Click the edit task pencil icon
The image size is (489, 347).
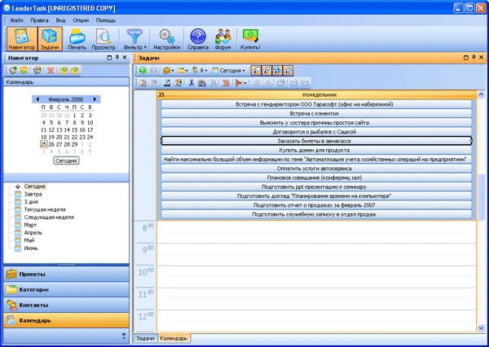point(167,83)
